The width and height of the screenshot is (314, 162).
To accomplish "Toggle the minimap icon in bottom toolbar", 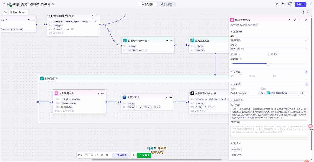I will 107,155.
